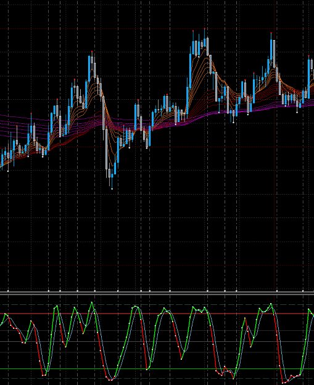
Task: Select the green horizontal oversold level line in oscillator
Action: [x=157, y=368]
